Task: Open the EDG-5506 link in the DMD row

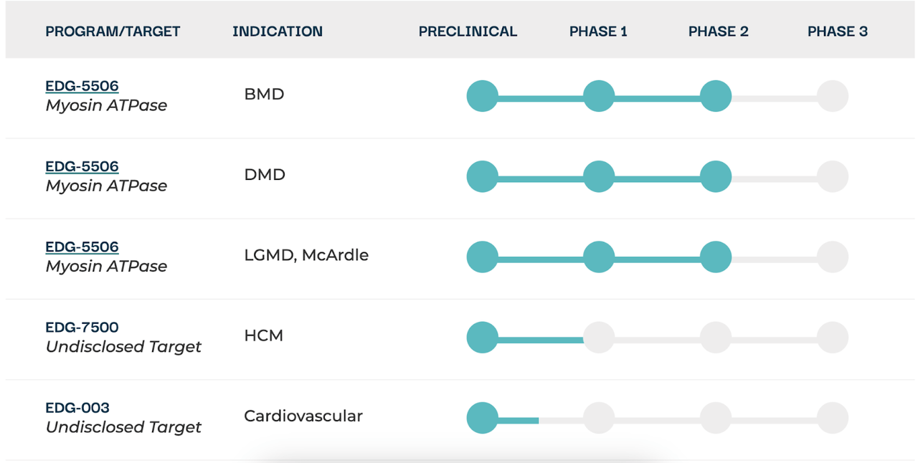Action: point(82,166)
